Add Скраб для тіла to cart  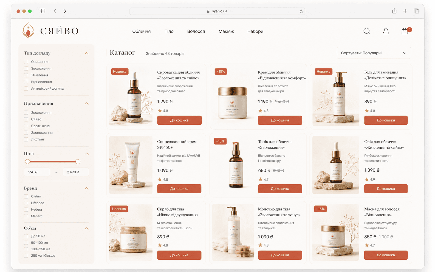click(179, 255)
